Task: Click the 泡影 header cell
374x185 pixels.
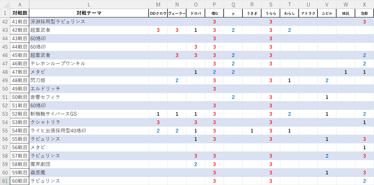Action: [364, 13]
